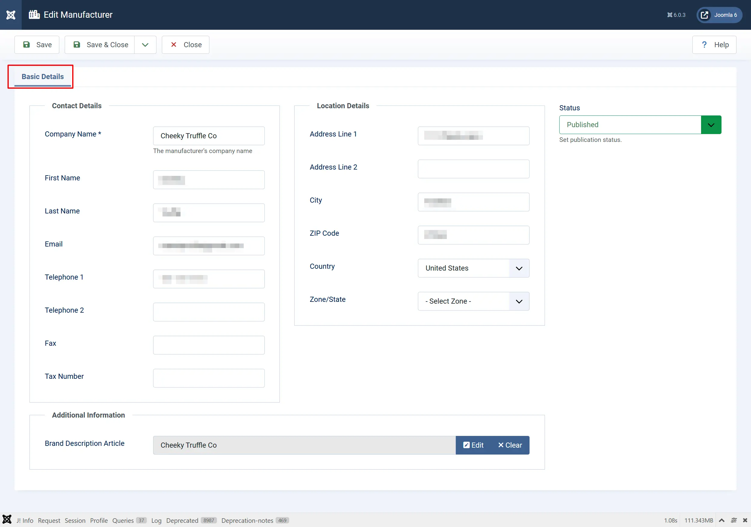Click the 1.08s load time indicator
Image resolution: width=751 pixels, height=527 pixels.
(671, 520)
